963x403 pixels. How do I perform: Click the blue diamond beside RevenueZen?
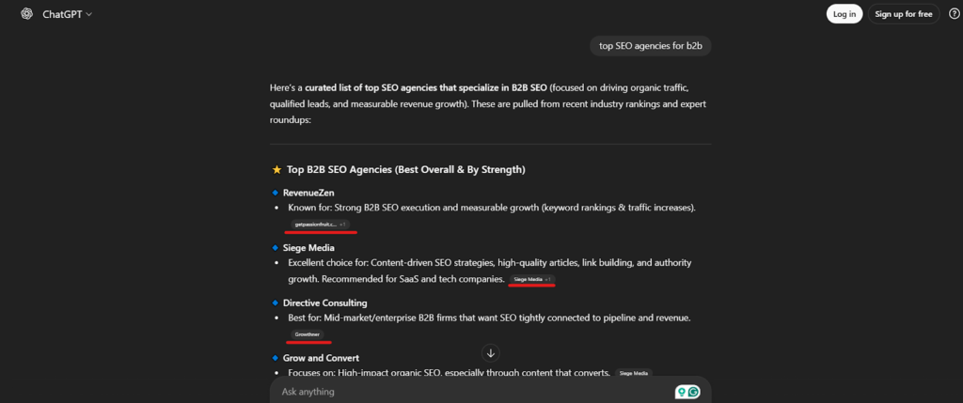[276, 193]
